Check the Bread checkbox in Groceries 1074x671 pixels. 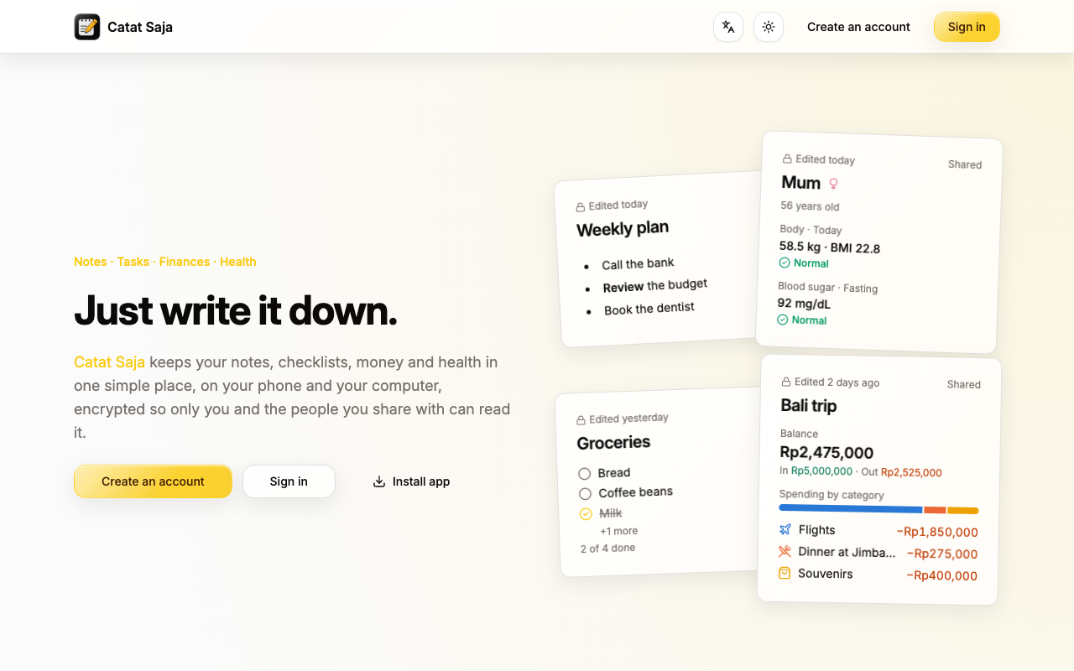pos(585,473)
